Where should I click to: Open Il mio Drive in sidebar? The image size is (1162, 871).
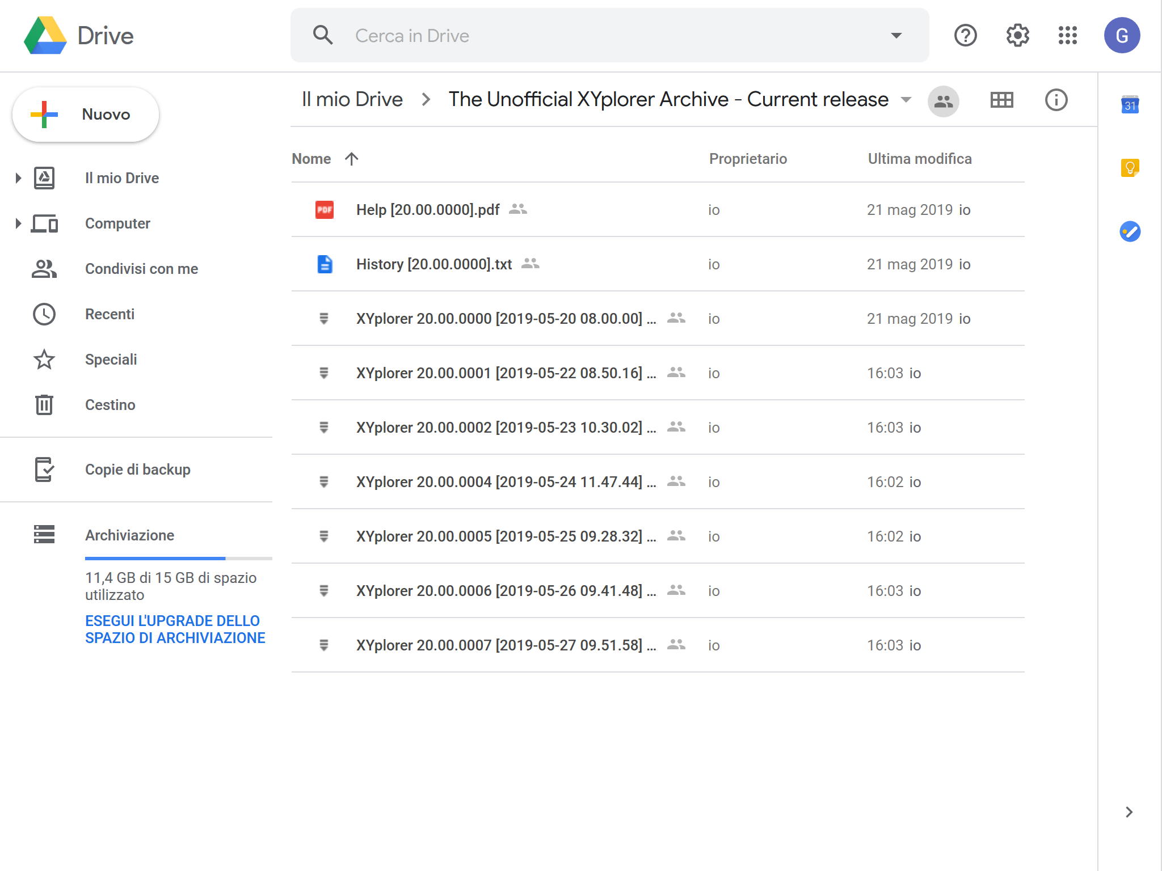pyautogui.click(x=122, y=178)
